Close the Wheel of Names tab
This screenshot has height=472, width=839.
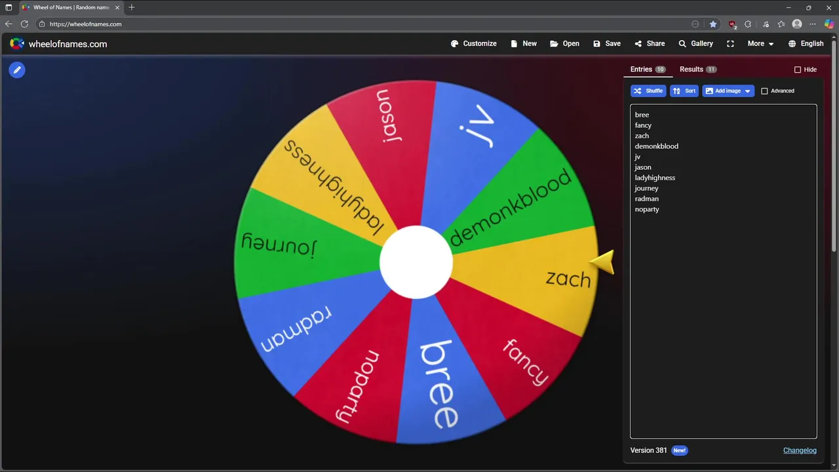click(x=117, y=7)
